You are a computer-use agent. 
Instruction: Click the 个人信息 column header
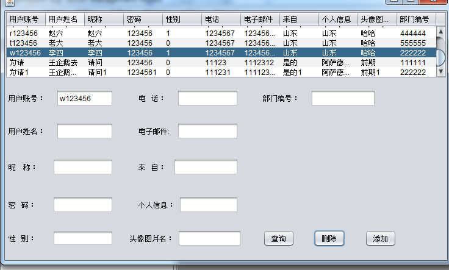click(x=338, y=20)
